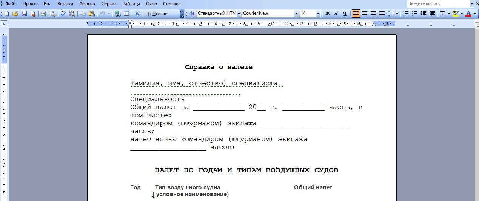Align the paragraph to the right
479x201 pixels.
[373, 14]
